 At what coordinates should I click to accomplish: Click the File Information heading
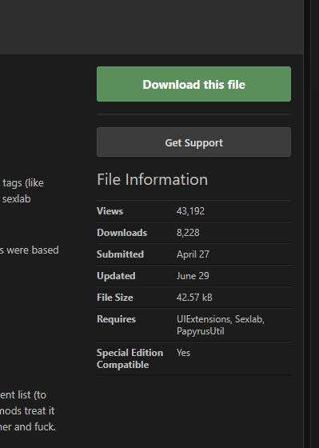[x=152, y=179]
